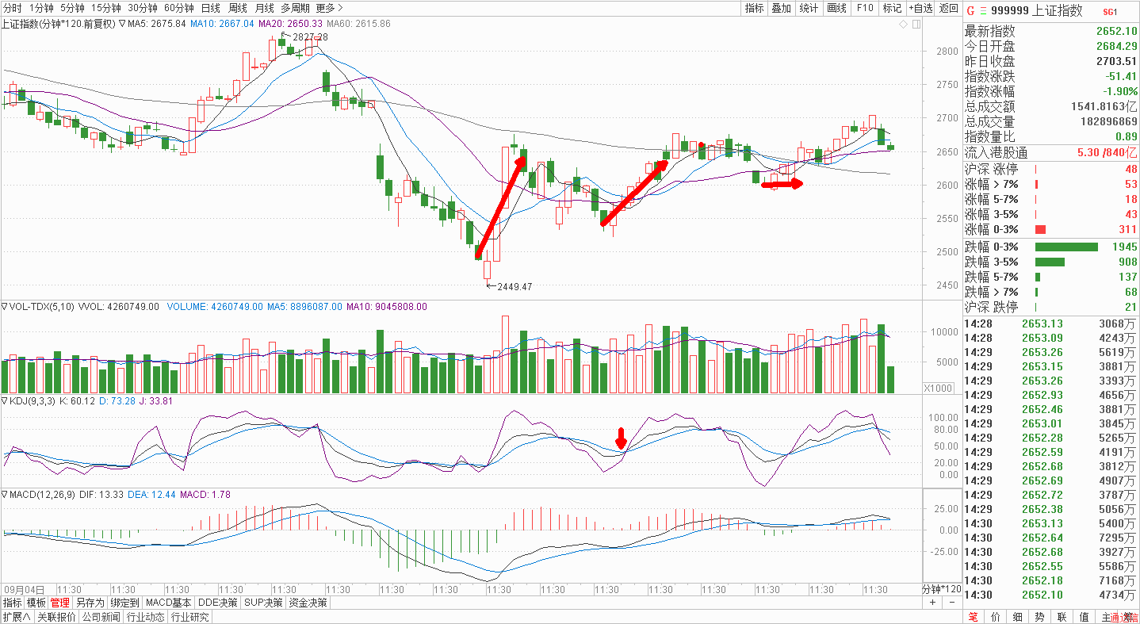Switch to the 周线 weekly chart
The height and width of the screenshot is (624, 1140).
(x=238, y=8)
